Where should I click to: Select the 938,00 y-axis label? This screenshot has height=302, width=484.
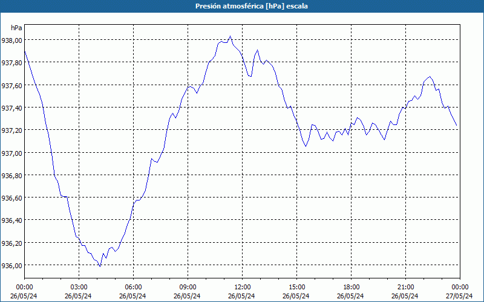tap(11, 40)
